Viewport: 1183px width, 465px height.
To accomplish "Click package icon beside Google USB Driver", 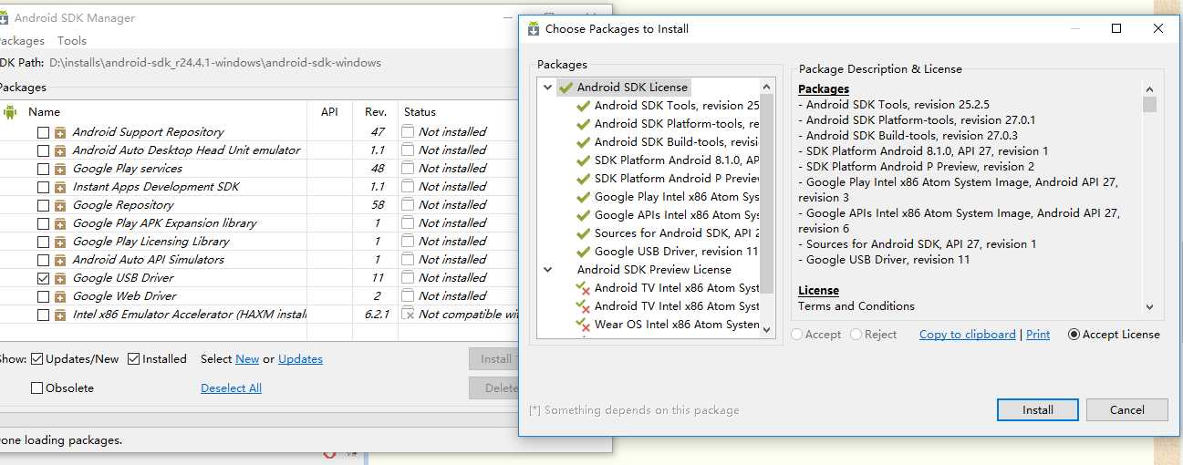I will [60, 278].
